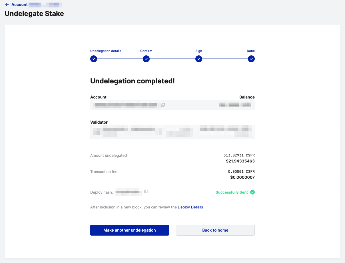Select the Confirm step label
Viewport: 345px width, 263px height.
click(146, 51)
